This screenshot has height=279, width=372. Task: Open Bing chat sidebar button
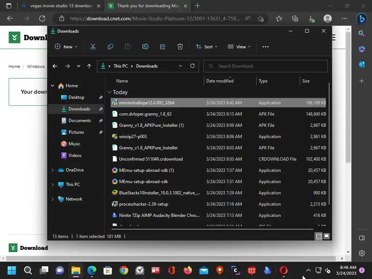(x=361, y=19)
